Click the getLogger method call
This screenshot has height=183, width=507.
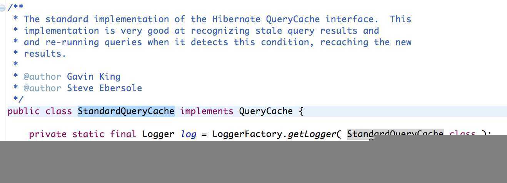pyautogui.click(x=312, y=134)
